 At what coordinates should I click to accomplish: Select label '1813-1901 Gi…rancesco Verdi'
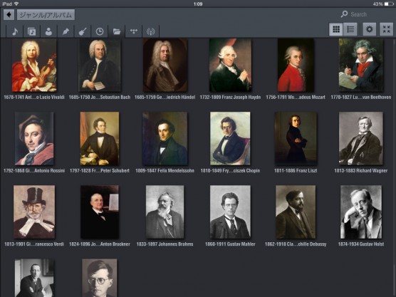34,244
